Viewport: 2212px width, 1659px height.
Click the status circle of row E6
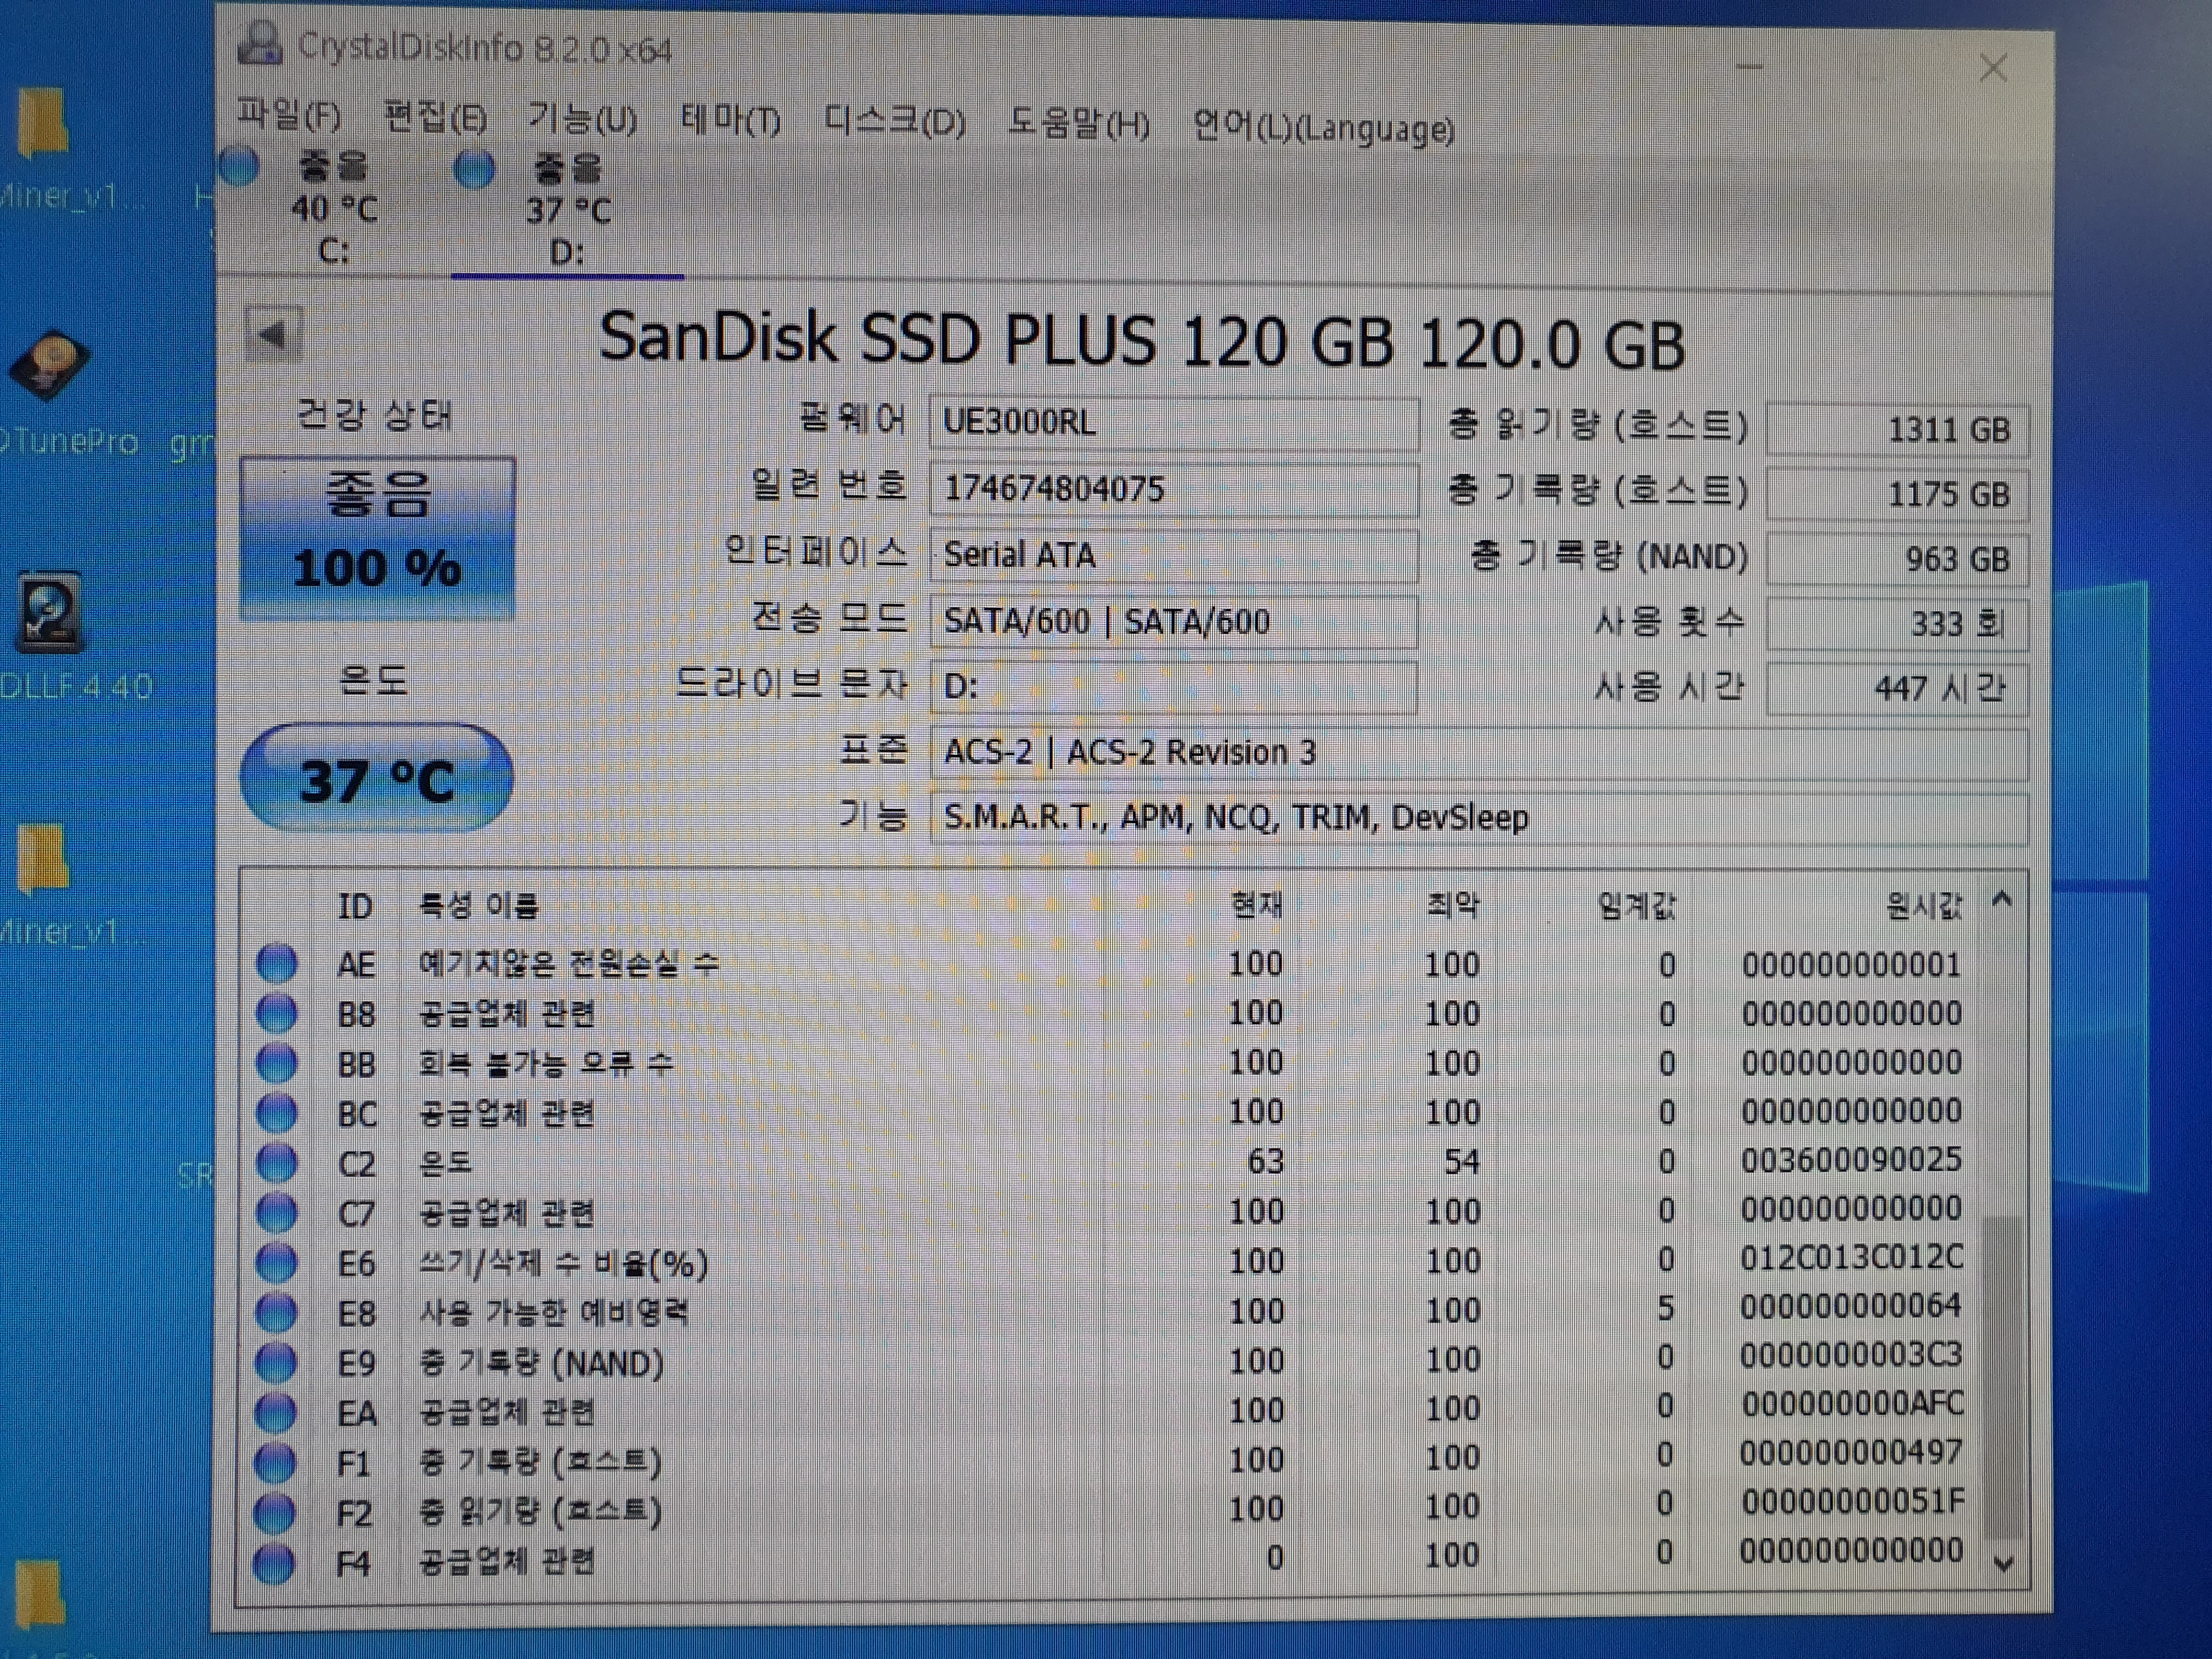(277, 1262)
